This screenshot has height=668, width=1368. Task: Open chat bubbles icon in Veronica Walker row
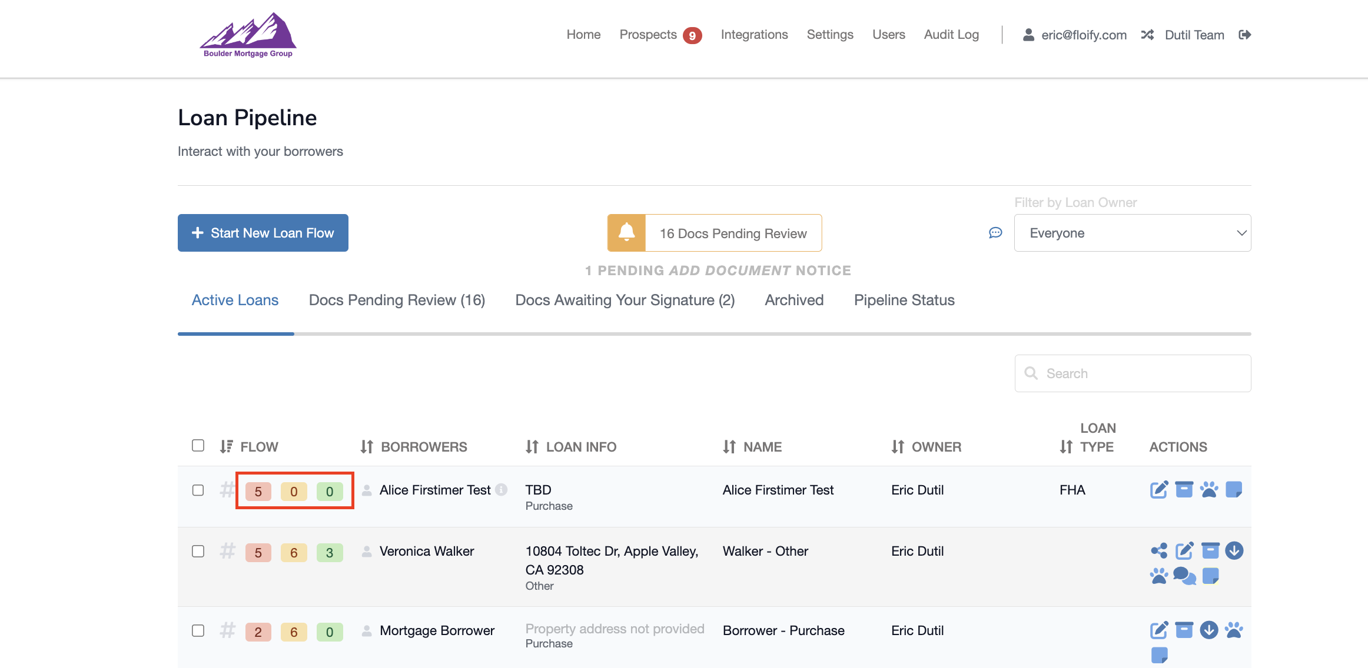1184,576
